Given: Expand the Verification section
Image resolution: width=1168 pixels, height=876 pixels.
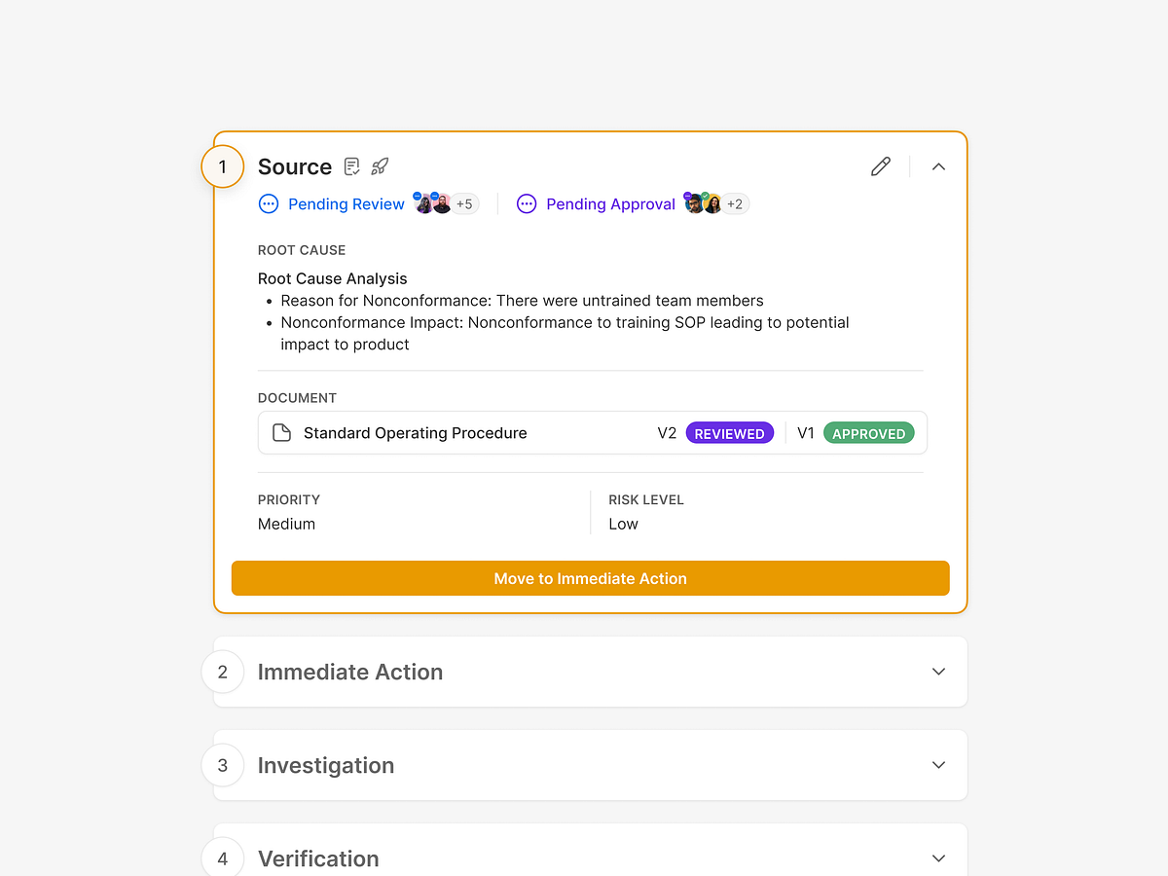Looking at the screenshot, I should click(x=938, y=858).
